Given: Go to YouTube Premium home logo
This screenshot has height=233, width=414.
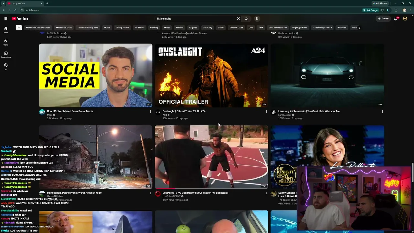Looking at the screenshot, I should click(20, 19).
